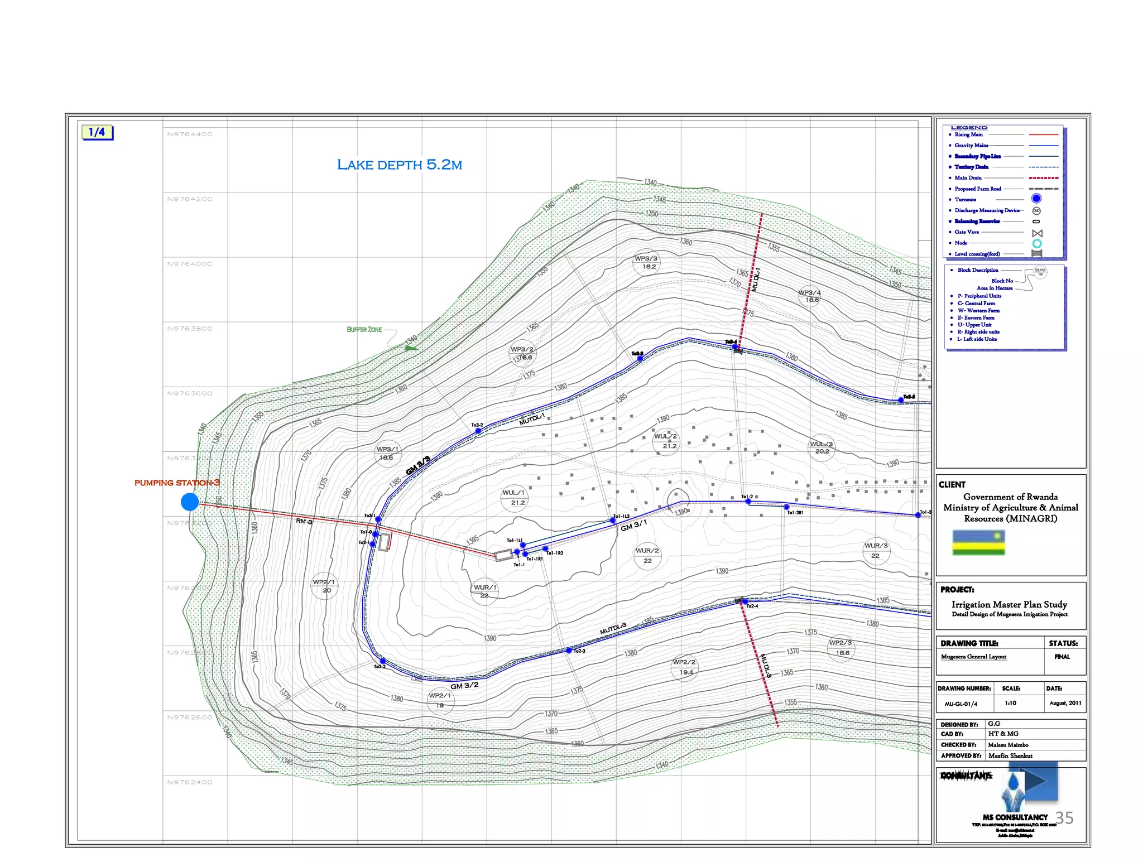The height and width of the screenshot is (857, 1143).
Task: Click the Lake Depth 5.2m heading
Action: click(400, 165)
